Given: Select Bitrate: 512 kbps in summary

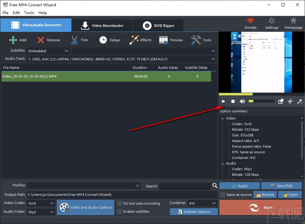Looking at the screenshot, I should pyautogui.click(x=246, y=130).
